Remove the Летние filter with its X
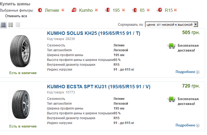The height and width of the screenshot is (135, 207). point(63,10)
